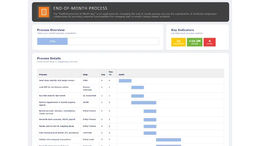Select 'Run trial close for last month'
Image resolution: width=260 pixels, height=146 pixels.
(52, 96)
